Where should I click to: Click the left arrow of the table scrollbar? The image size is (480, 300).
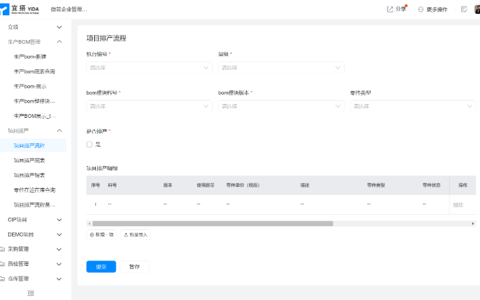(x=89, y=224)
